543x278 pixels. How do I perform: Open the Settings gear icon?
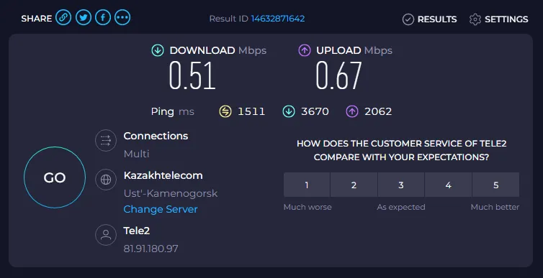475,19
